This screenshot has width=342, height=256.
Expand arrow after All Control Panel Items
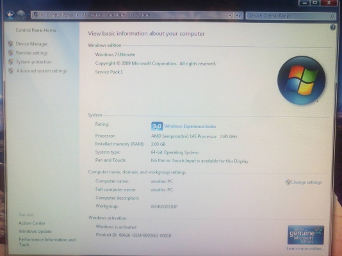(x=131, y=15)
